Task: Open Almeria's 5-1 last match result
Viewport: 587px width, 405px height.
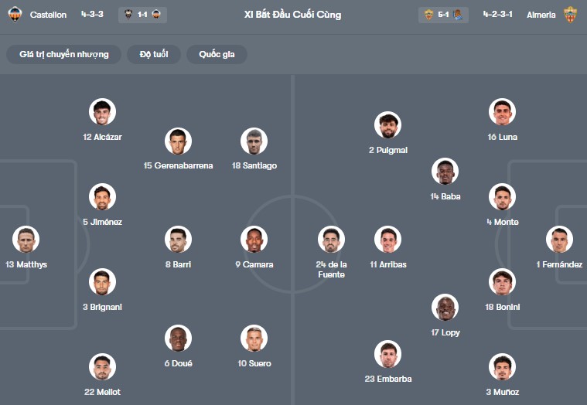Action: click(442, 15)
